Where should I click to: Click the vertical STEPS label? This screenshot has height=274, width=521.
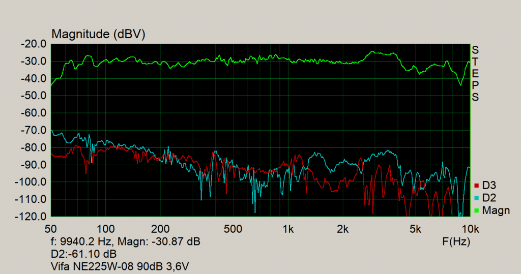pyautogui.click(x=476, y=74)
